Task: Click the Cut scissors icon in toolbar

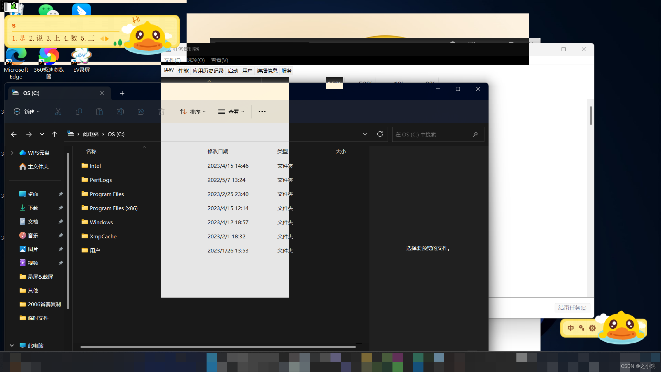Action: [x=58, y=112]
